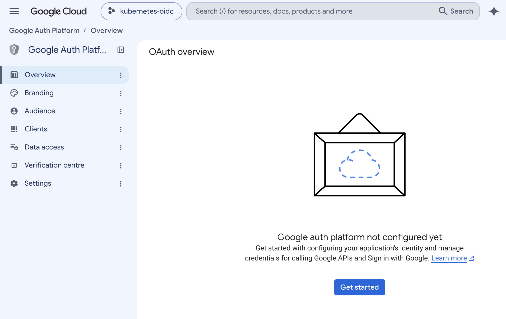Image resolution: width=506 pixels, height=319 pixels.
Task: Open the Clients section
Action: point(64,129)
